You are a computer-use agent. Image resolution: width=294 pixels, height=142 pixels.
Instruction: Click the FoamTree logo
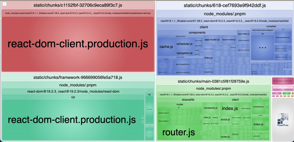283,120
